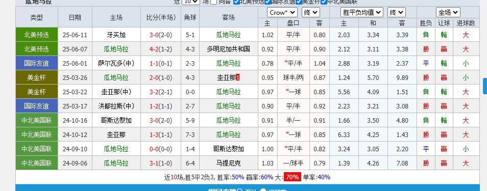Click the 角球 column header
The height and width of the screenshot is (191, 487).
click(190, 17)
